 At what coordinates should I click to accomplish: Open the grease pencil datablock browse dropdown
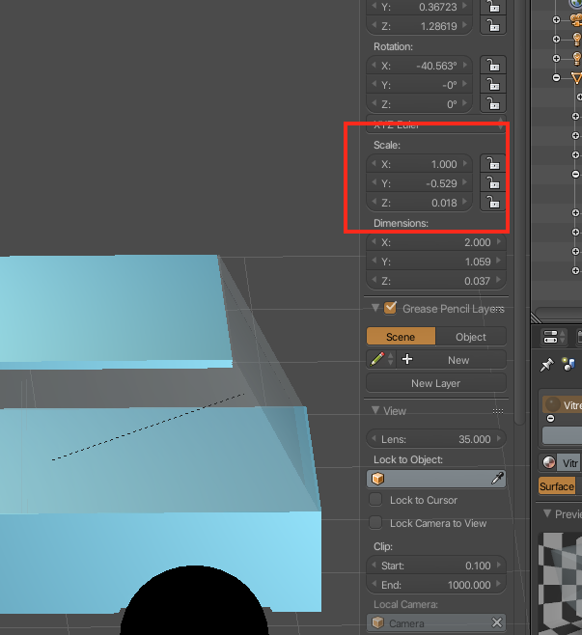click(x=380, y=359)
